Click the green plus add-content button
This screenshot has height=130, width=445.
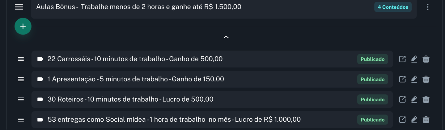pyautogui.click(x=23, y=26)
